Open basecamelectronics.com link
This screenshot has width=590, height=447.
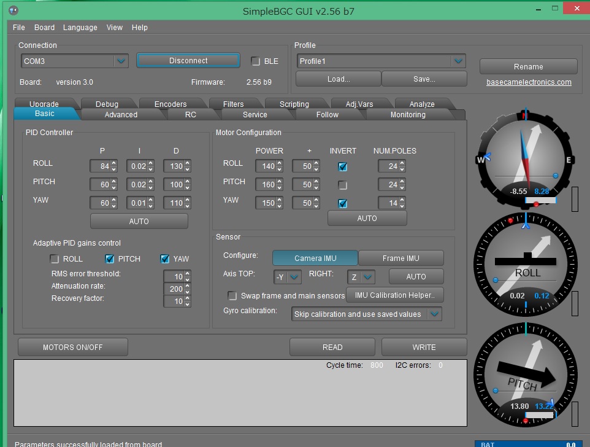(529, 82)
